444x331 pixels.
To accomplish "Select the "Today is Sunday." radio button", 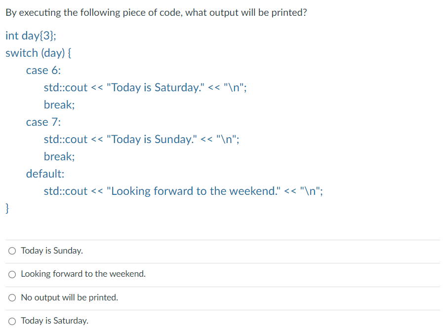I will [x=12, y=251].
